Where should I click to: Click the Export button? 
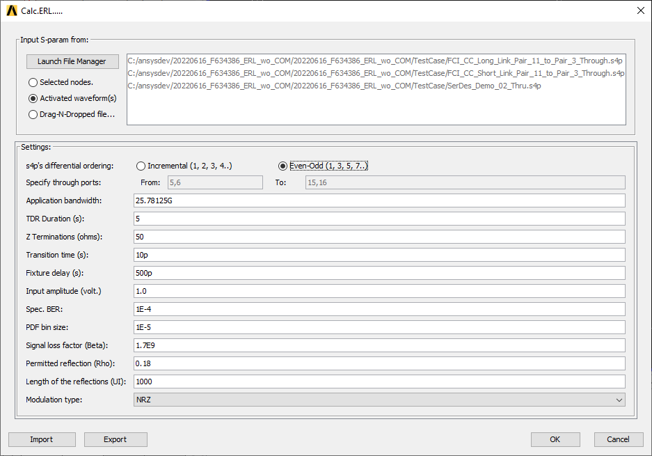click(116, 440)
